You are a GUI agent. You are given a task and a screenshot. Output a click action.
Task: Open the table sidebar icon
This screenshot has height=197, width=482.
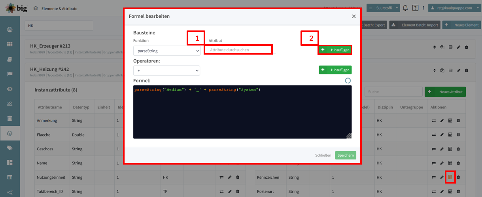click(x=10, y=177)
